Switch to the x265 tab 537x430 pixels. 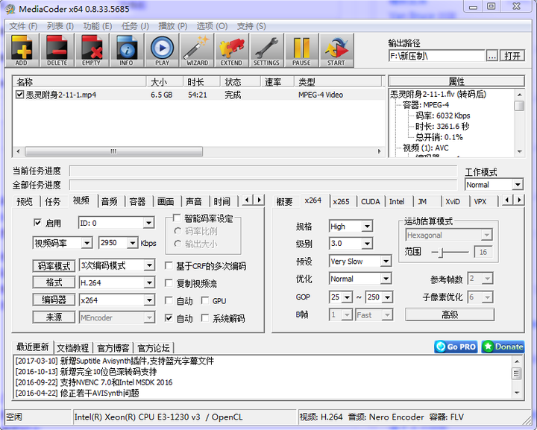pyautogui.click(x=341, y=201)
